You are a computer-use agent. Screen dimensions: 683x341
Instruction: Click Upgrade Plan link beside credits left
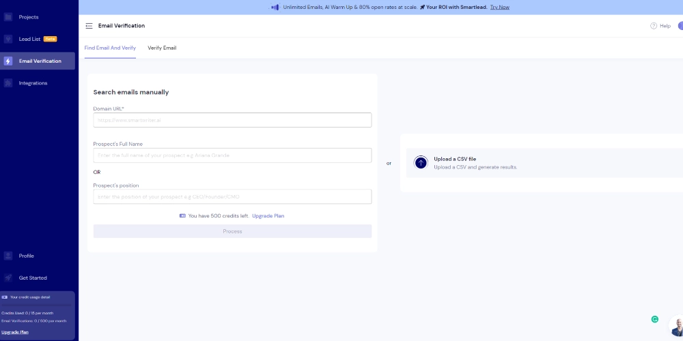click(268, 216)
